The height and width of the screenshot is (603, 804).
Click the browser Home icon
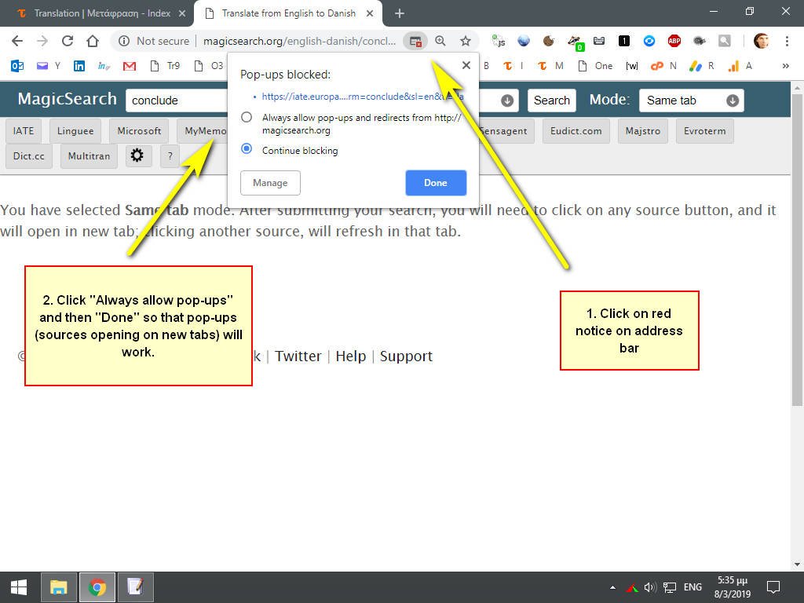93,41
